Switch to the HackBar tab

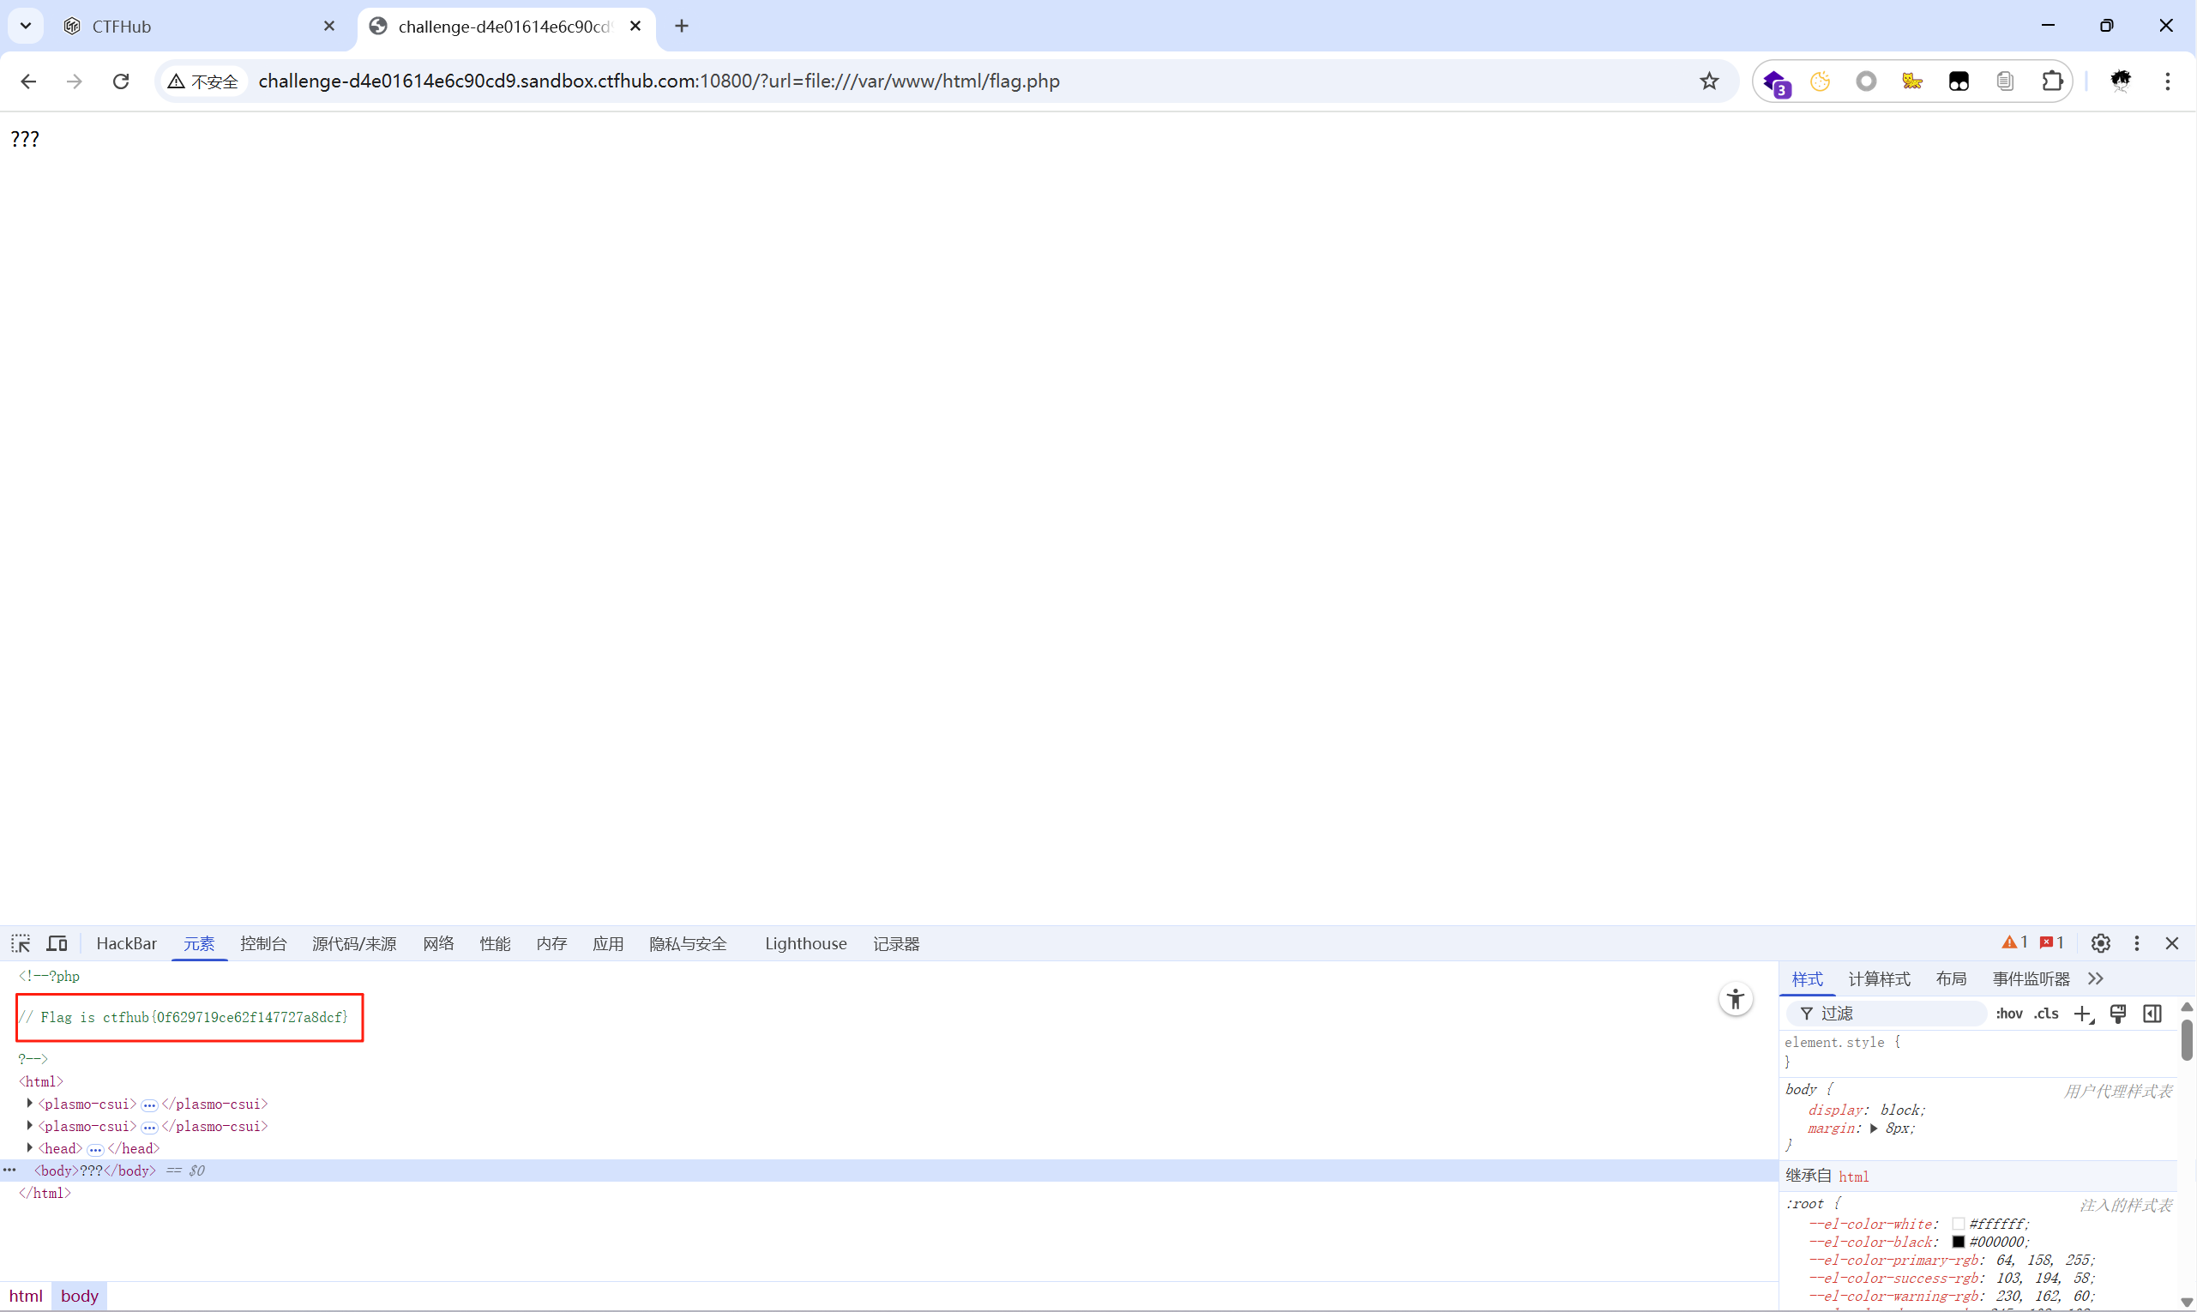pyautogui.click(x=126, y=943)
